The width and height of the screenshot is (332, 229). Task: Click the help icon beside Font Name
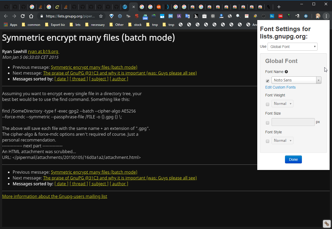[286, 72]
